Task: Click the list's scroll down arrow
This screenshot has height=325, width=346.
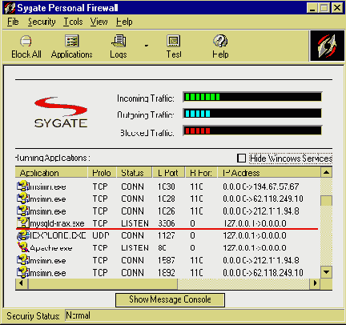Action: (x=326, y=272)
